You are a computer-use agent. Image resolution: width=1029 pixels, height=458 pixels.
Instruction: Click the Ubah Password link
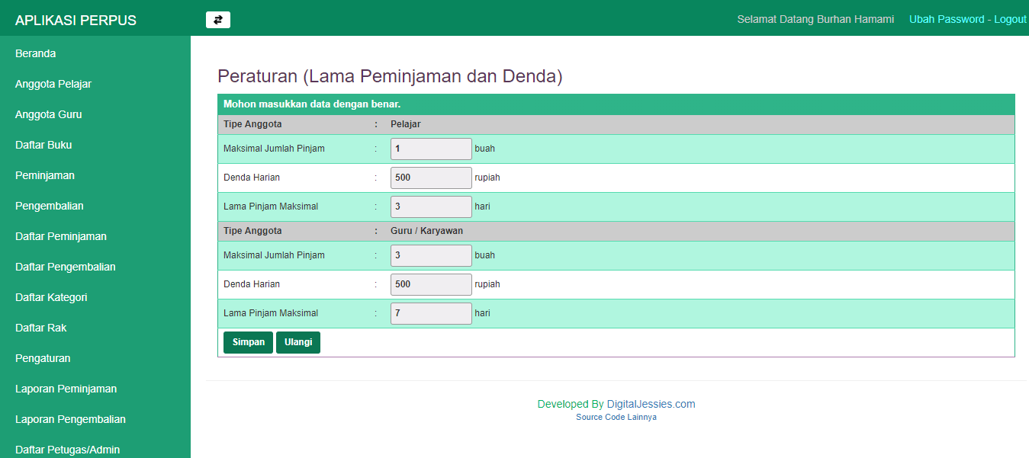tap(947, 19)
